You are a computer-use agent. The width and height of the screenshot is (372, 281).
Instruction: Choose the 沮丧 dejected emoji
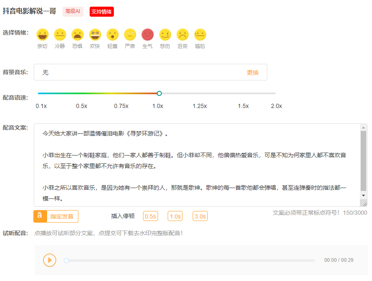183,35
